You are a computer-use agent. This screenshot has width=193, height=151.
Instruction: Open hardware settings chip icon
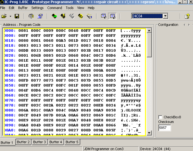31,16
